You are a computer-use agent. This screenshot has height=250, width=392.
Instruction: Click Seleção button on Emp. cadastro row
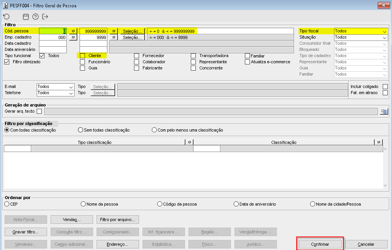tap(132, 37)
